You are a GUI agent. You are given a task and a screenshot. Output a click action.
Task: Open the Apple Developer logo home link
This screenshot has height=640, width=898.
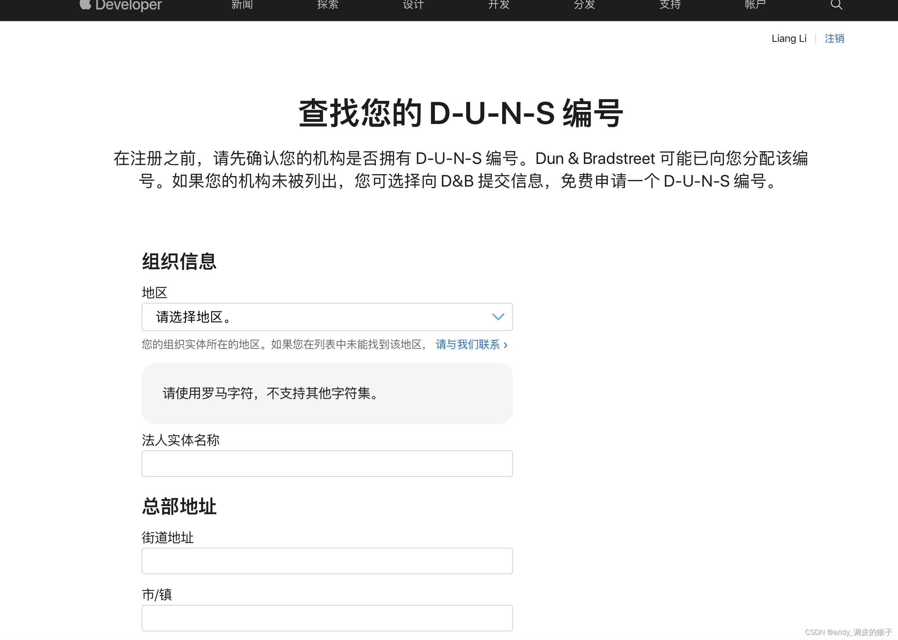pos(120,5)
